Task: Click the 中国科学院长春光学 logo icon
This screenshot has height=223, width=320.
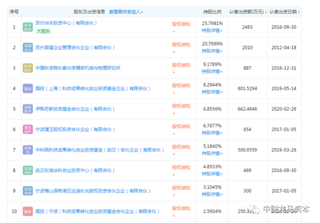Action: pyautogui.click(x=28, y=68)
